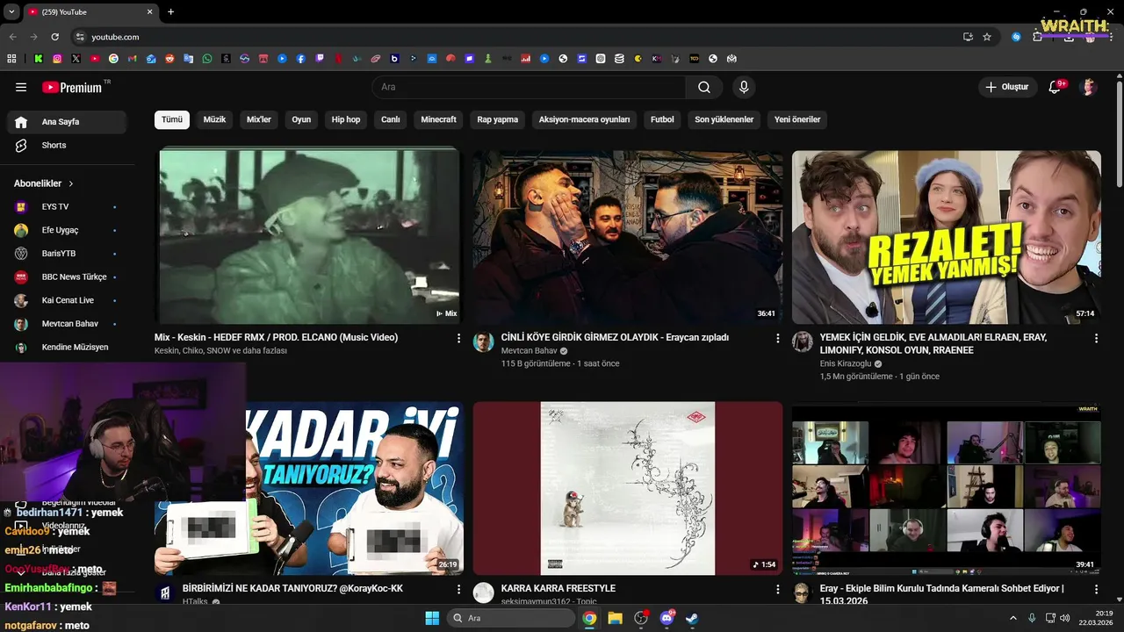This screenshot has width=1124, height=632.
Task: Click the install/cast icon in address bar
Action: (968, 37)
